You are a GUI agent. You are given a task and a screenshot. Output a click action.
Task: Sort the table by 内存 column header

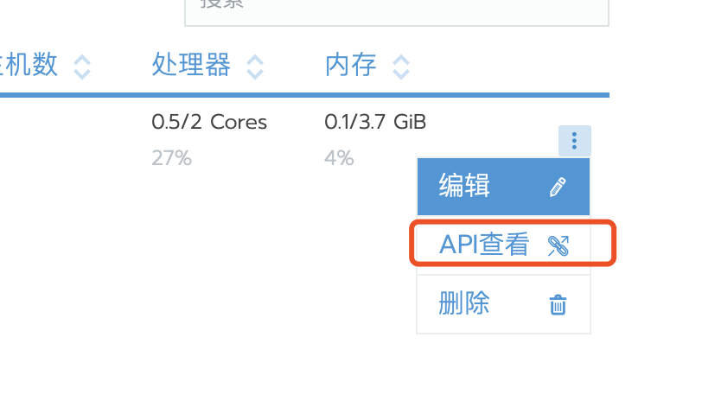pyautogui.click(x=351, y=65)
